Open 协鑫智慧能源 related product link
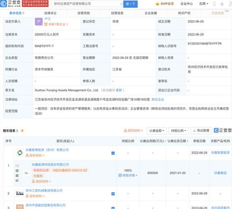This screenshot has height=209, width=232. pyautogui.click(x=220, y=153)
